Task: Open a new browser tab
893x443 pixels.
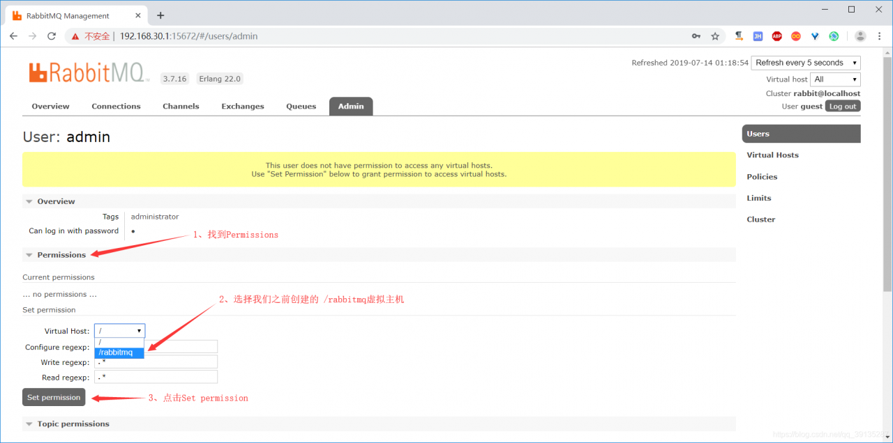Action: pos(160,15)
